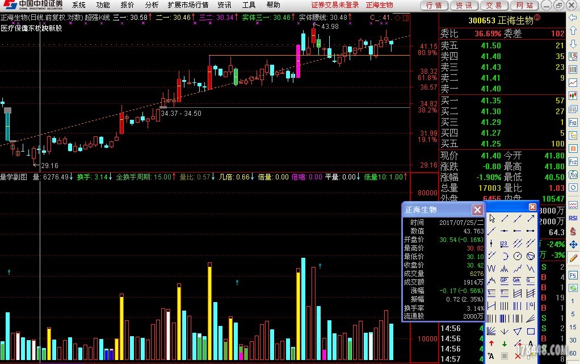Click the pencil drawing tools sidebar icon
This screenshot has width=580, height=364.
click(x=573, y=258)
